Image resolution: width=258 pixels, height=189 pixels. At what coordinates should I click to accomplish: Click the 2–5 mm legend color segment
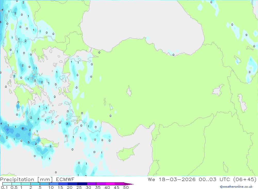click(x=35, y=184)
